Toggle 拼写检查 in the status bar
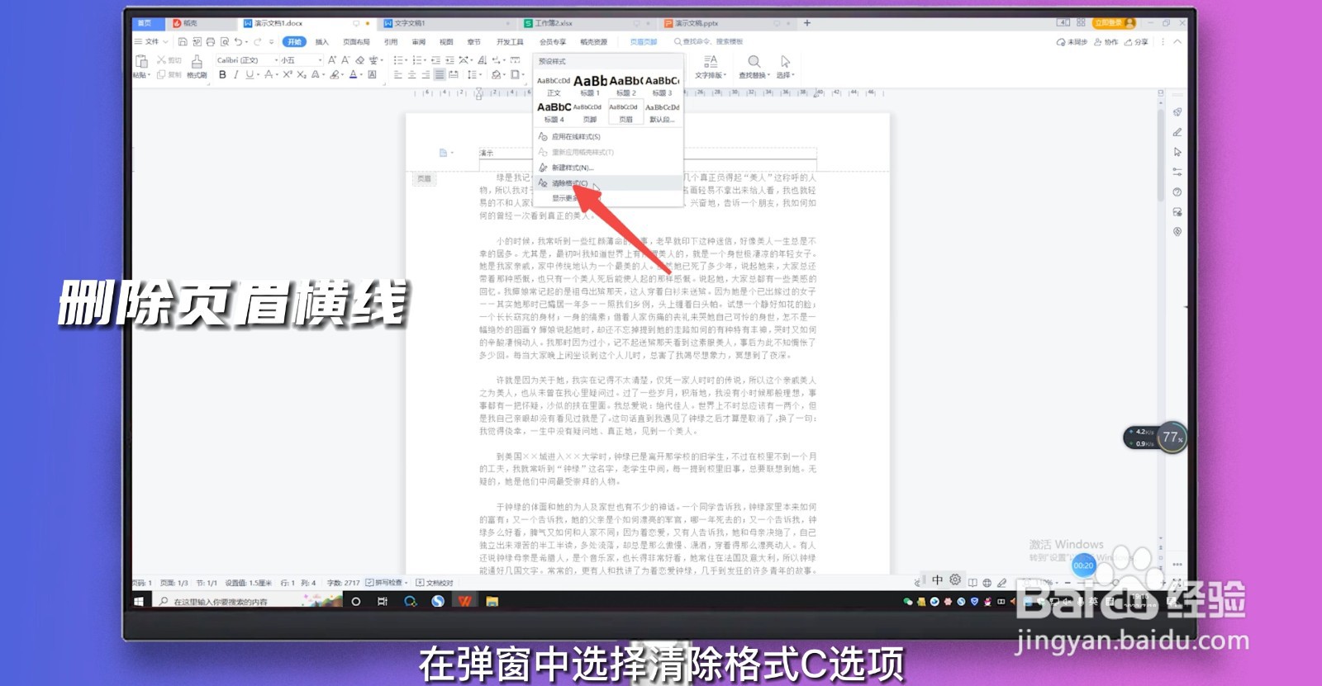This screenshot has width=1322, height=686. [386, 583]
